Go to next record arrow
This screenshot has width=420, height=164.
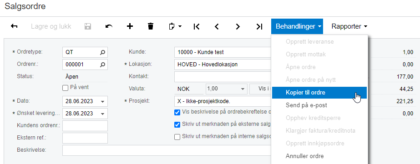click(x=238, y=26)
